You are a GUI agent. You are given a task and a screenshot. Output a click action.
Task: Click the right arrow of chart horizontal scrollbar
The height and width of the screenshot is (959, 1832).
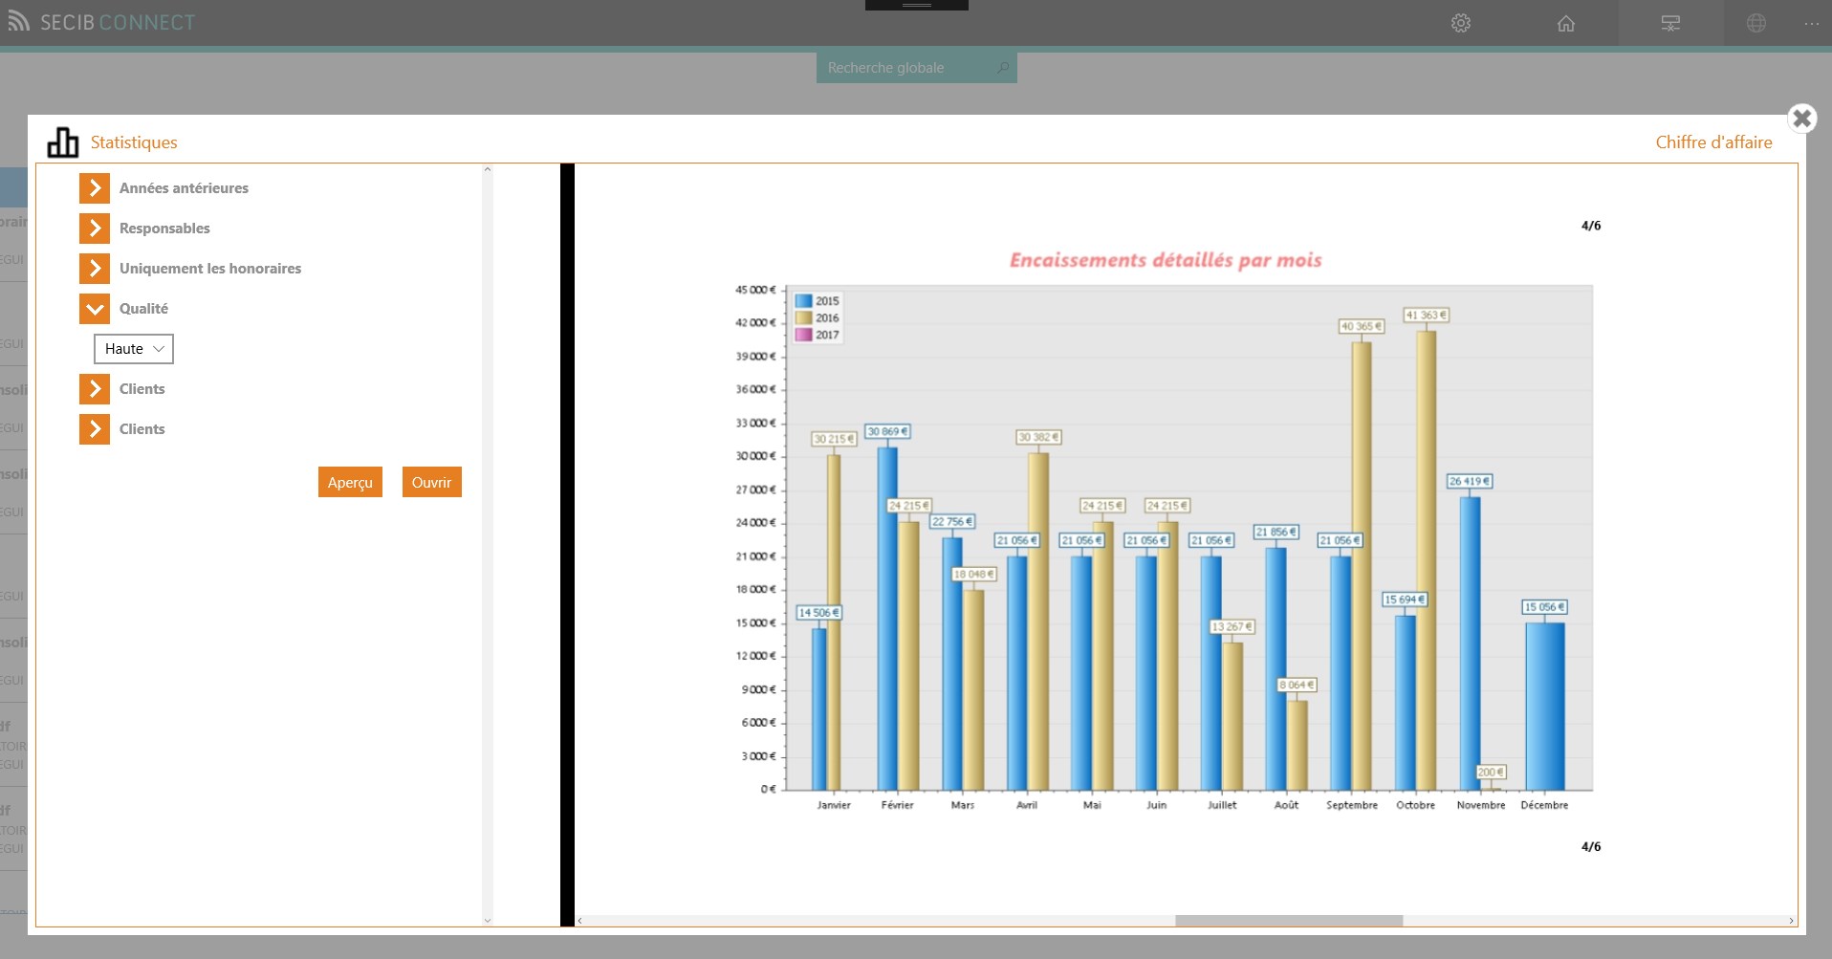point(1791,921)
